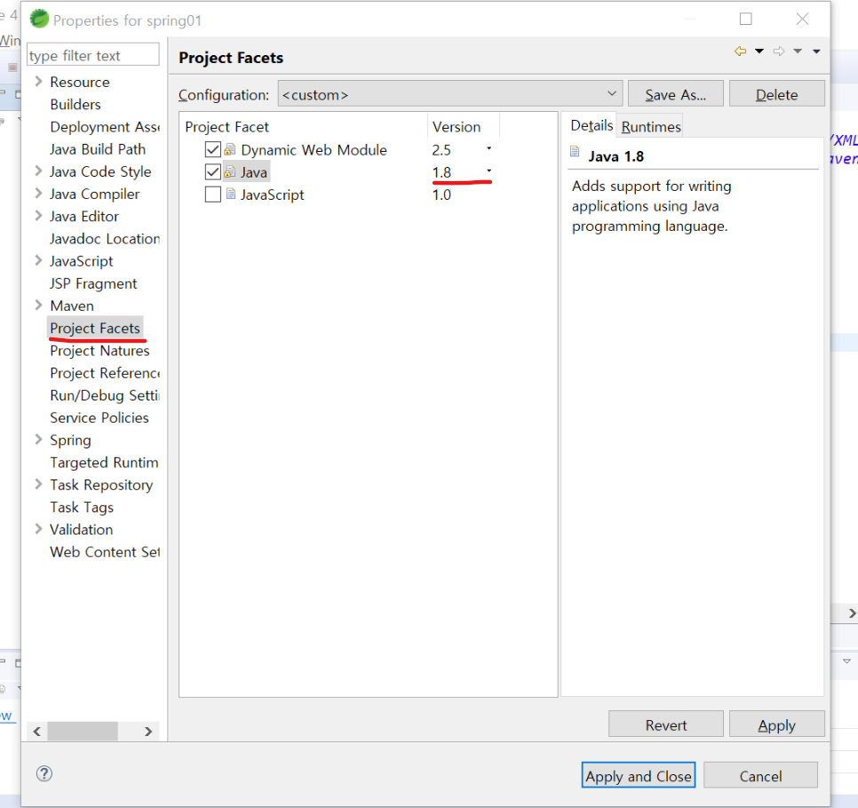Open the Java version dropdown arrow
The height and width of the screenshot is (808, 858).
point(489,170)
